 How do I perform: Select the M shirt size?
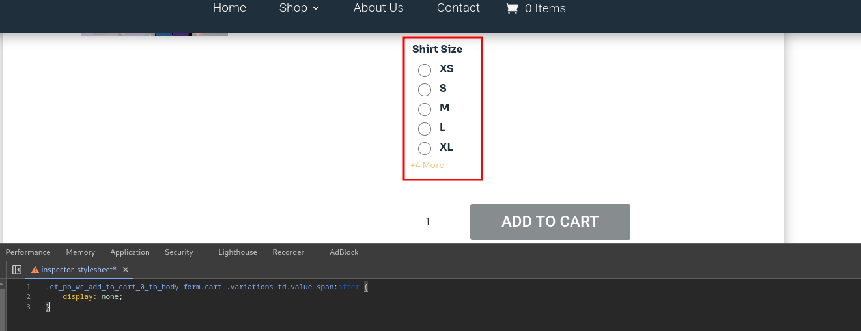click(x=425, y=109)
